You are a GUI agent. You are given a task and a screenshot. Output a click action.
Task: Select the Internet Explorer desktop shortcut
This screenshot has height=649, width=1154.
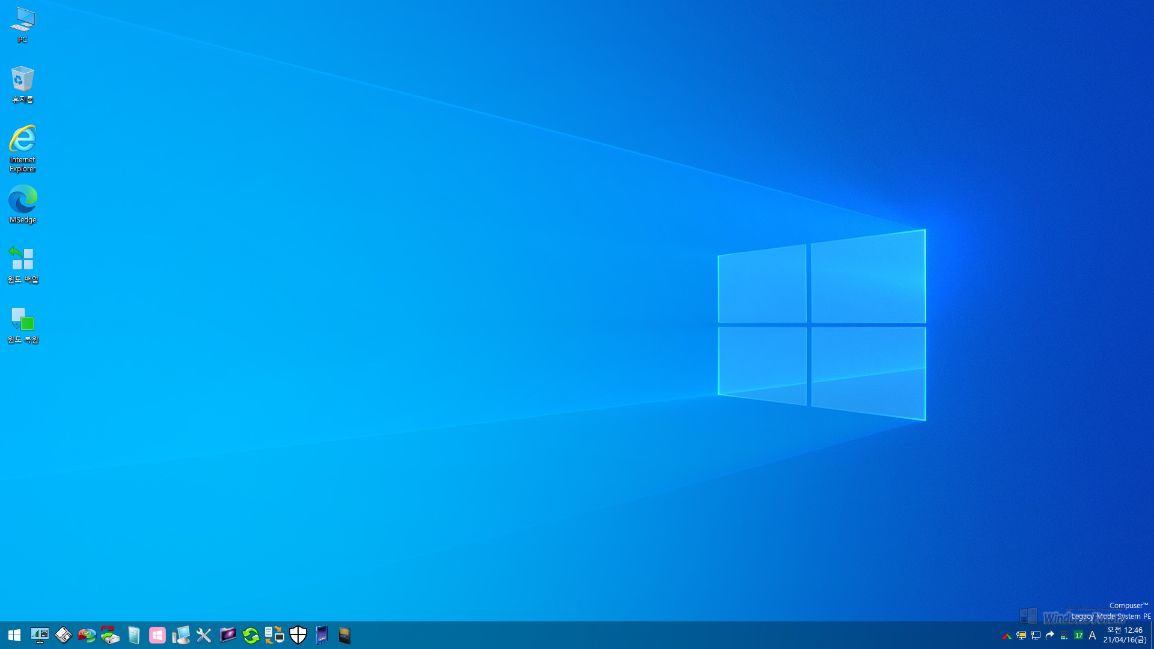coord(23,148)
